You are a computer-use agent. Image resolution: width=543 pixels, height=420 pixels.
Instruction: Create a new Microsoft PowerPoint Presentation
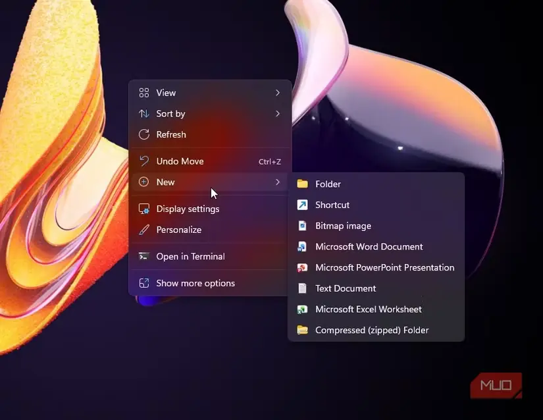pos(376,268)
